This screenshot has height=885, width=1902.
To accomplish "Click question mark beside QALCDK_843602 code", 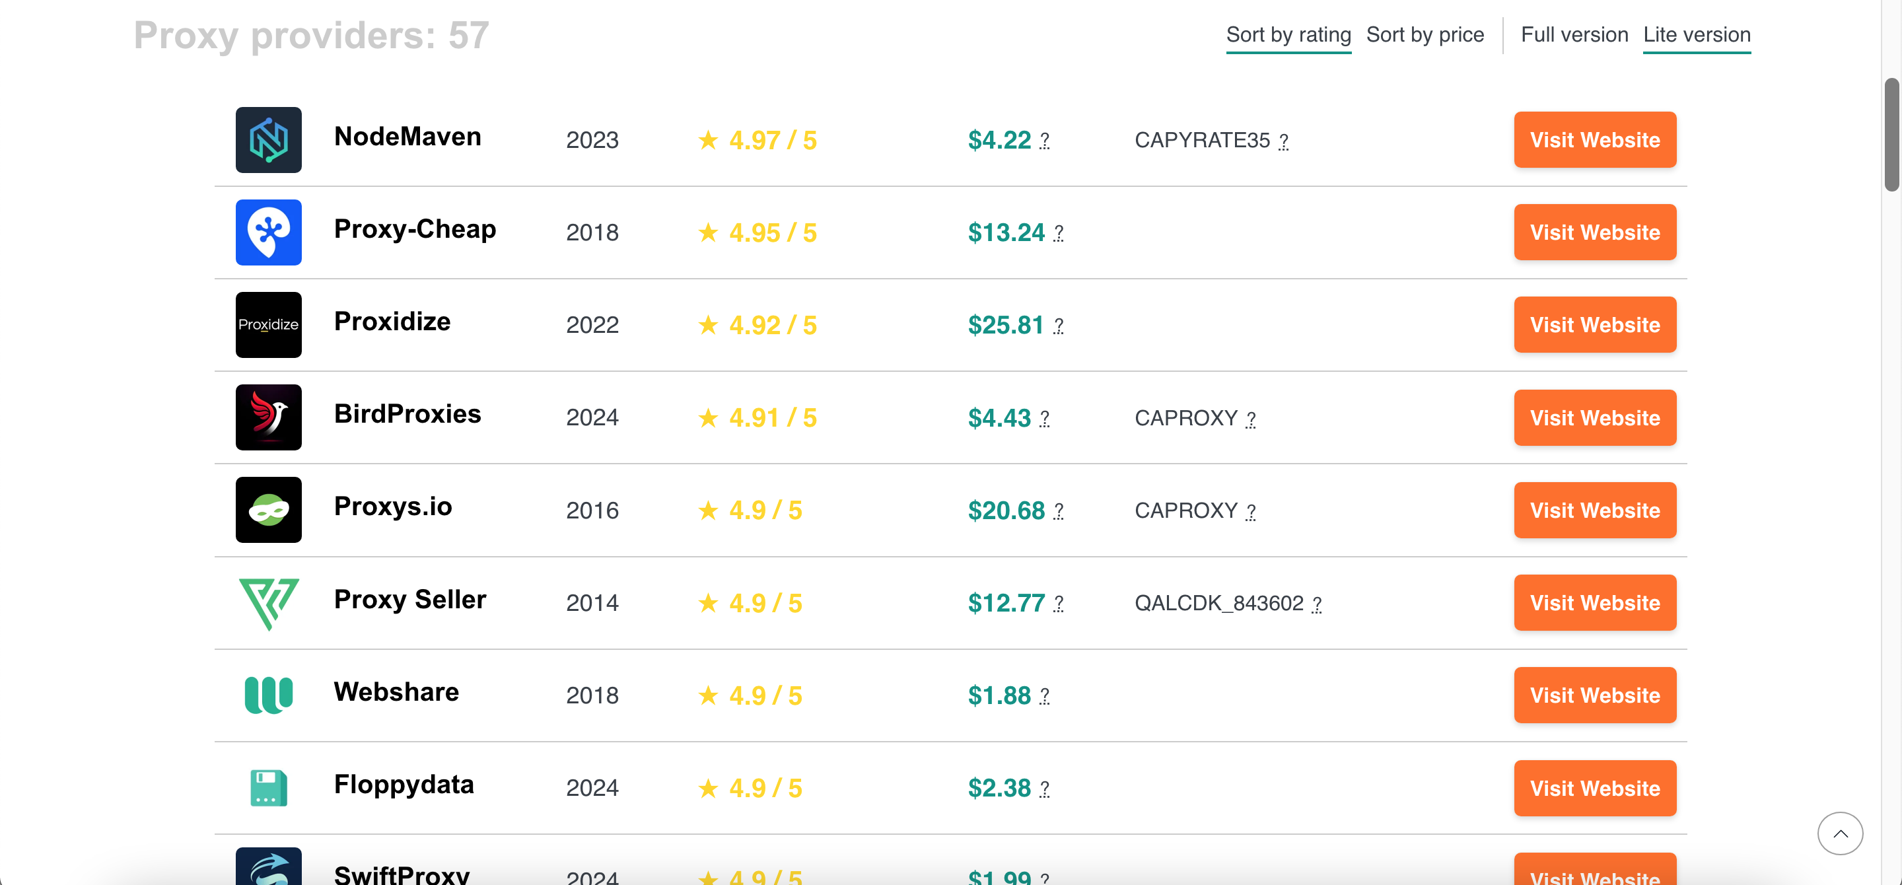I will click(x=1316, y=604).
